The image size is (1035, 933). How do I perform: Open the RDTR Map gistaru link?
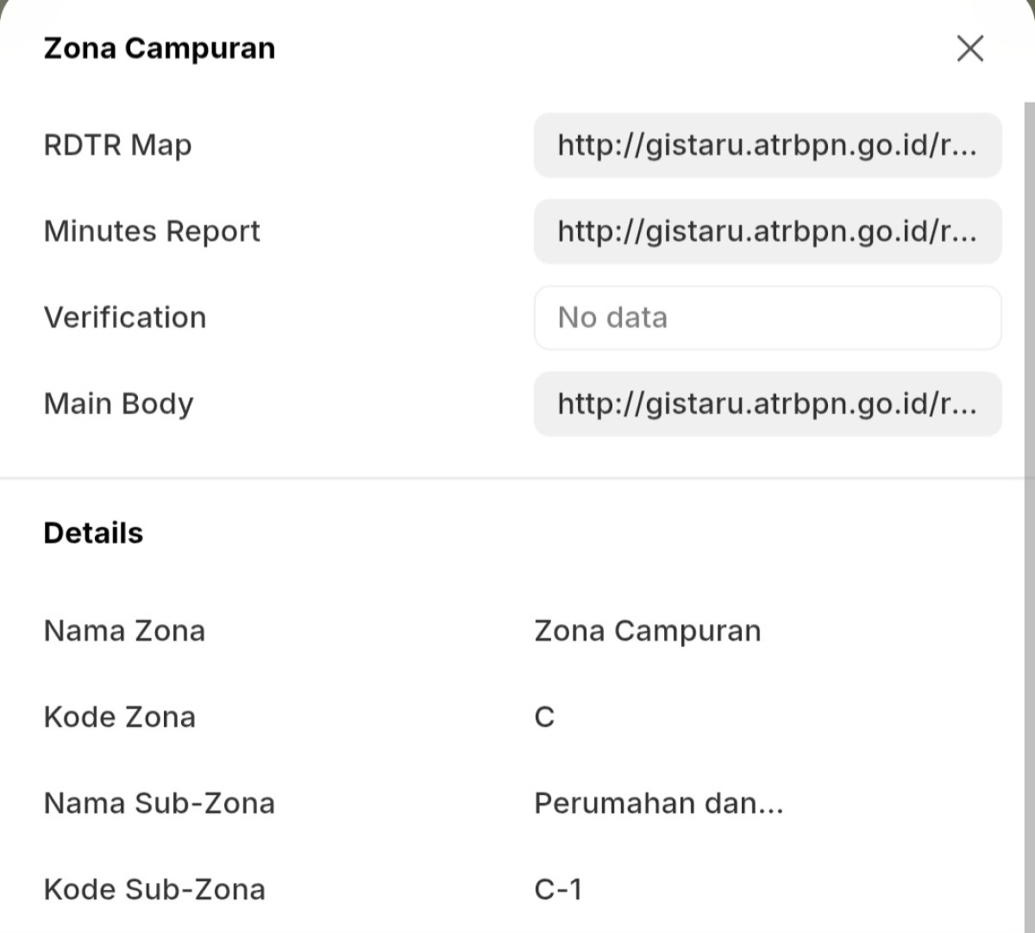pos(768,145)
